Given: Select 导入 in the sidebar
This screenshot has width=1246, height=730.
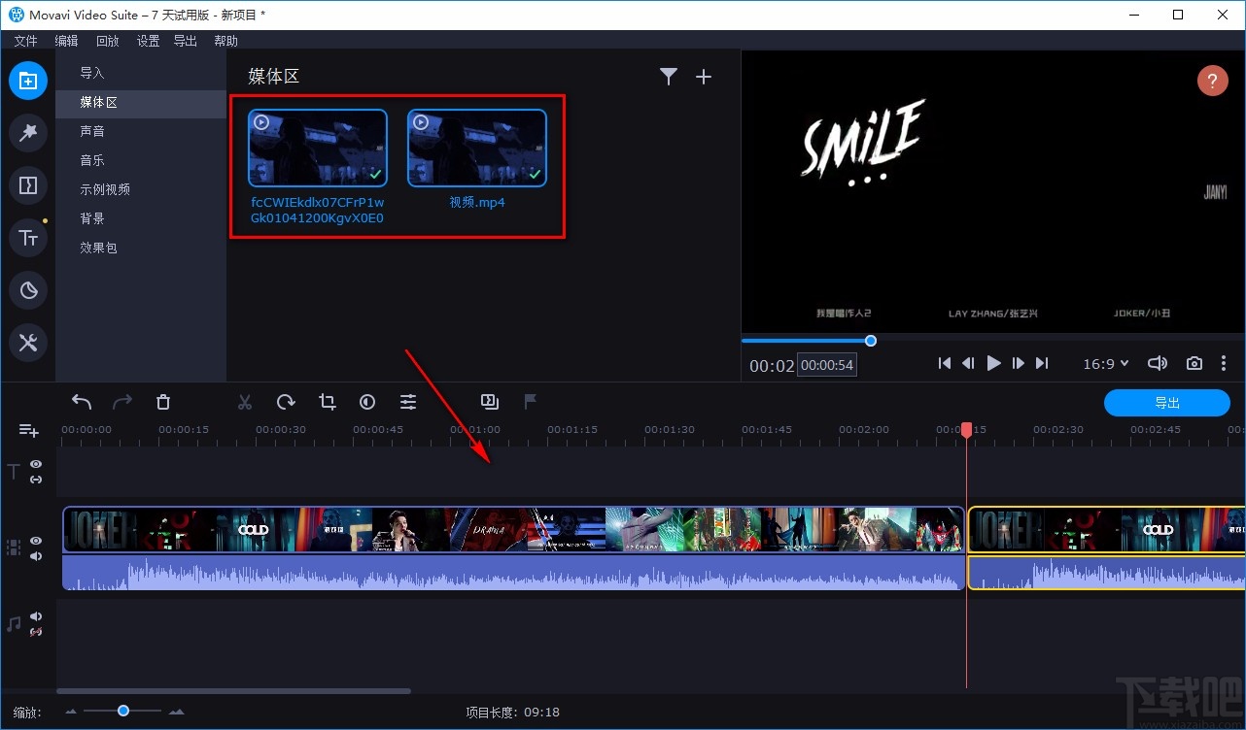Looking at the screenshot, I should click(x=141, y=73).
